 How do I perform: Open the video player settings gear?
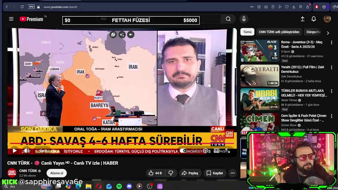(205, 151)
